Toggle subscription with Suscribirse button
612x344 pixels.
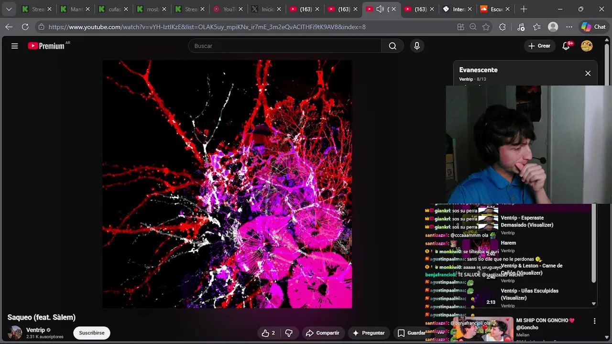[x=91, y=333]
